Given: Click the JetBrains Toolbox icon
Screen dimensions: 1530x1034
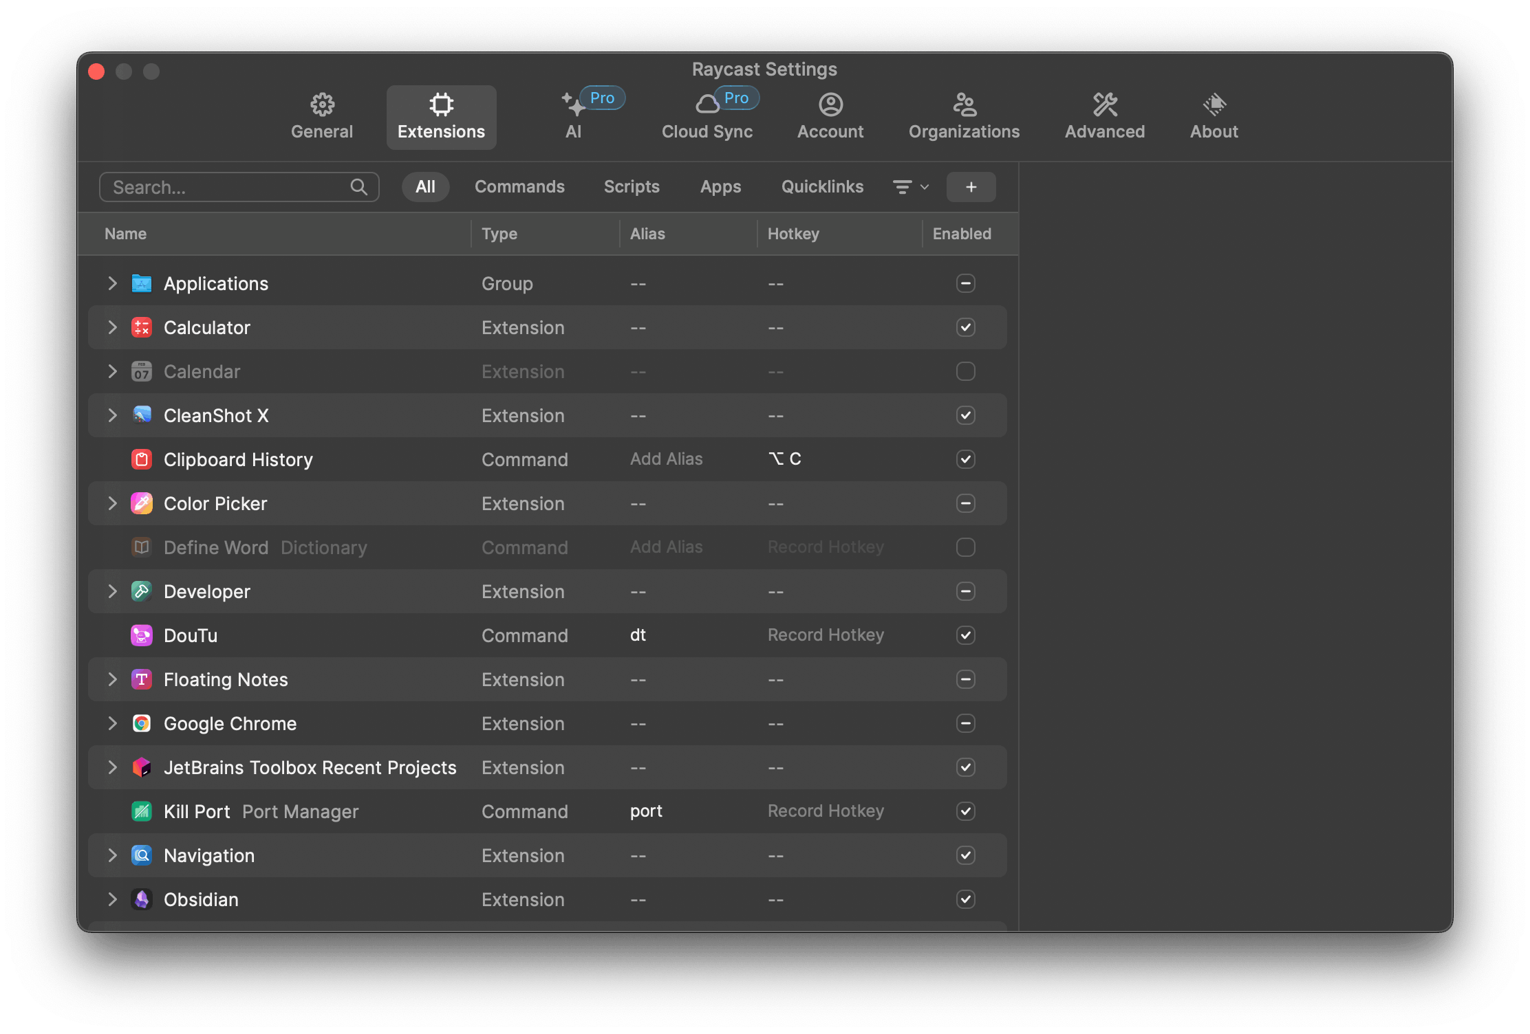Looking at the screenshot, I should [x=142, y=767].
